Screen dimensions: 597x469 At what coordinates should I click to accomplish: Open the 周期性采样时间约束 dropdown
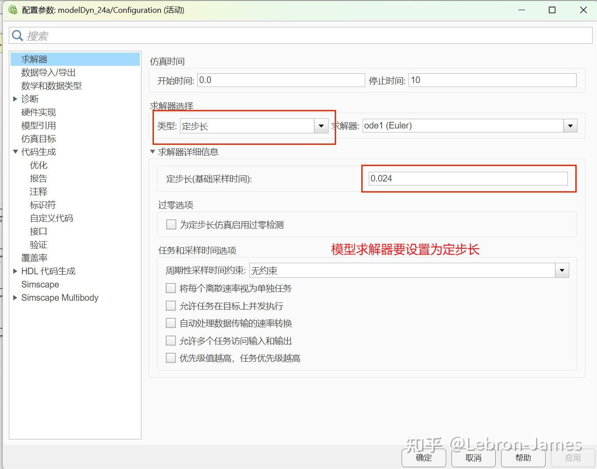pos(562,270)
